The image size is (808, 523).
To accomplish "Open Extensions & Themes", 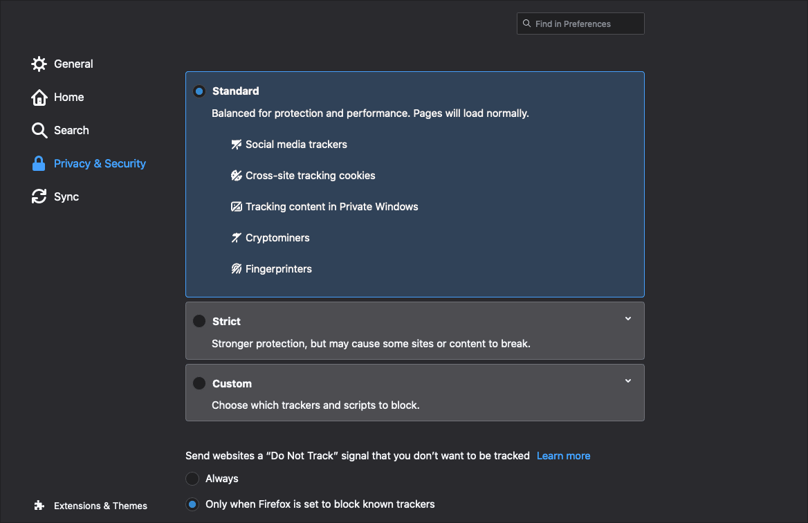I will coord(91,506).
